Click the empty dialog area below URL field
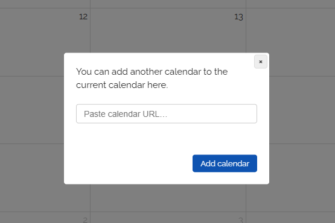 (x=167, y=139)
